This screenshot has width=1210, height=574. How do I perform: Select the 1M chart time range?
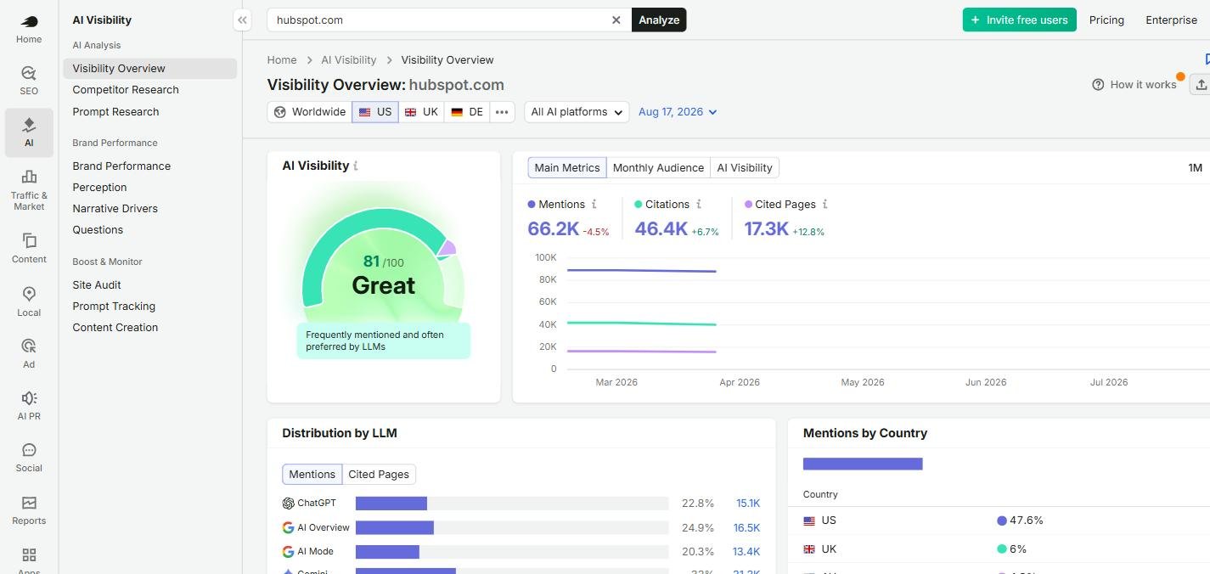point(1195,168)
